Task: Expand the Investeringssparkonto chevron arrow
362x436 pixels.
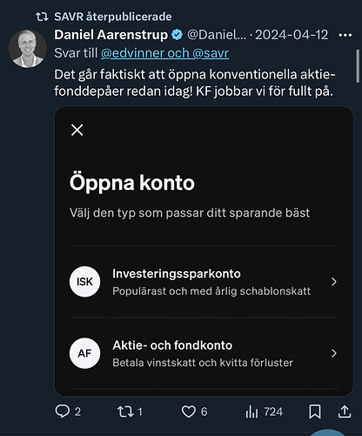Action: click(334, 282)
